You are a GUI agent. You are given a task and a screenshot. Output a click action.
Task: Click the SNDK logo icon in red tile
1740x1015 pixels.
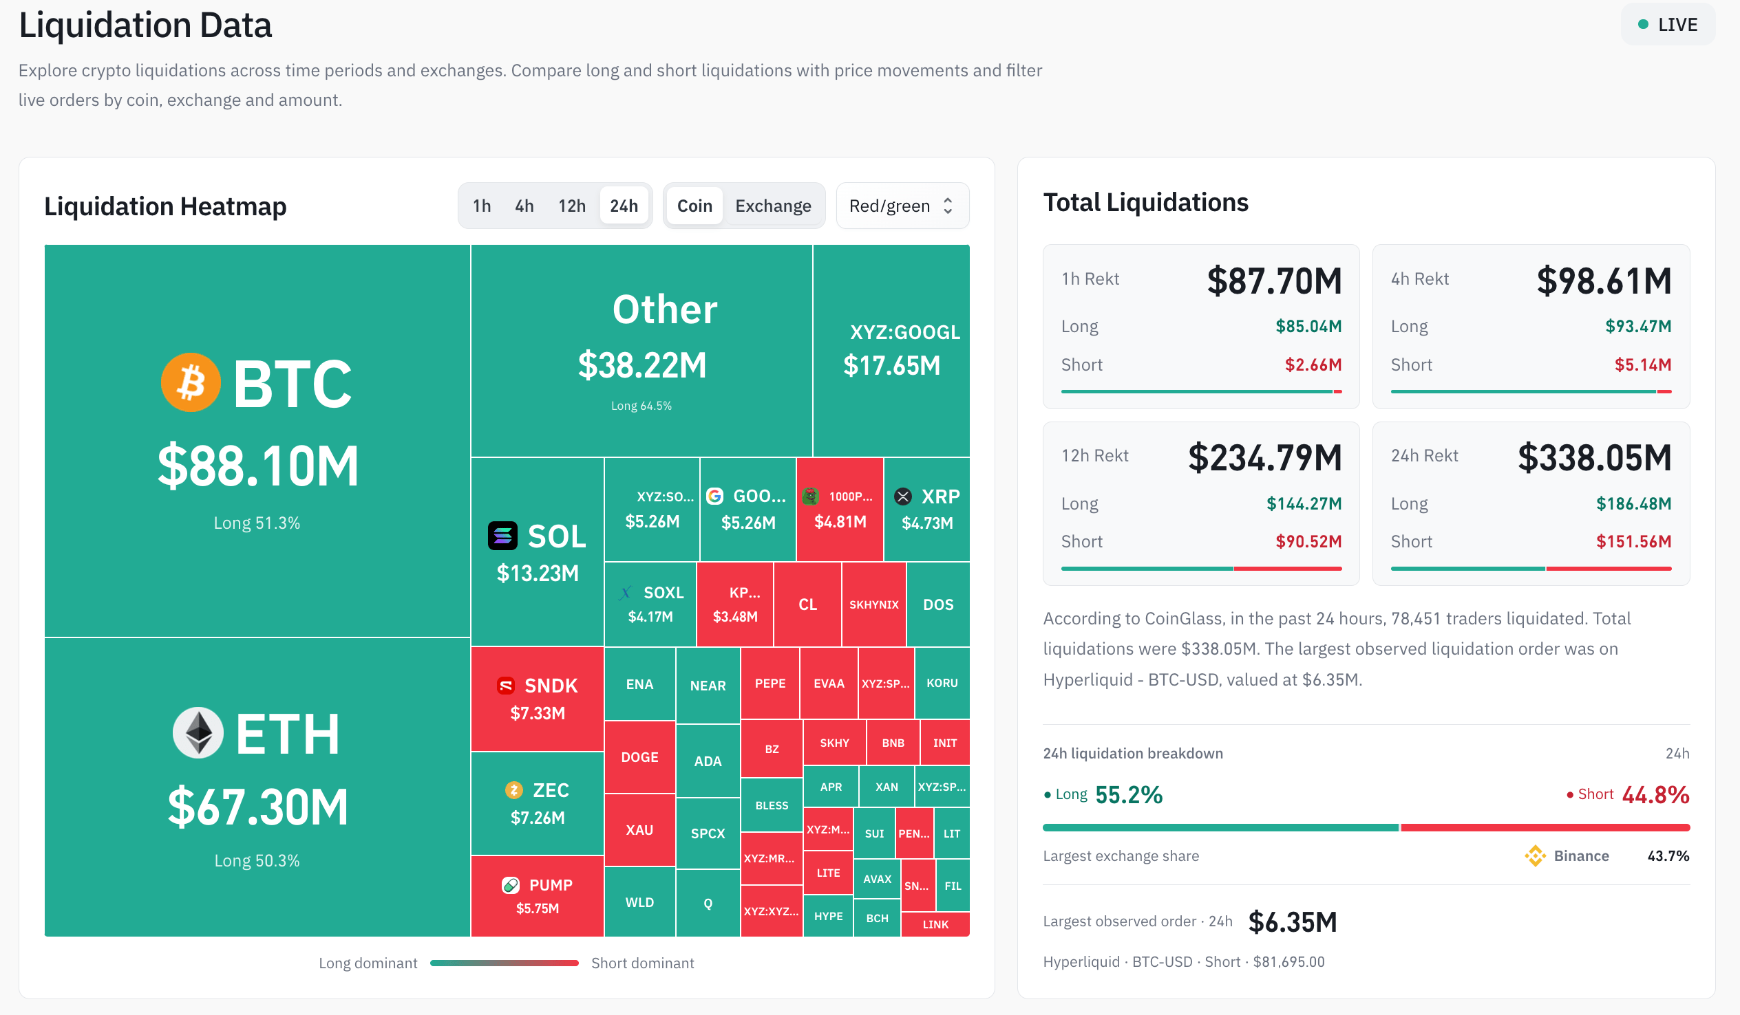point(506,686)
